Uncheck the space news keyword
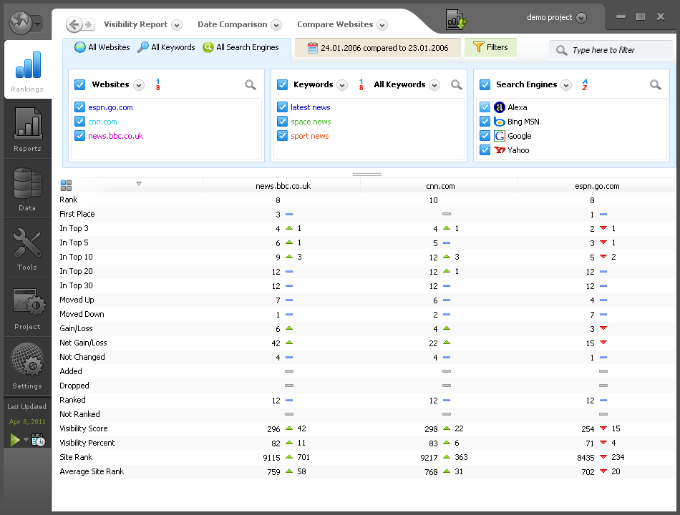Viewport: 680px width, 515px height. 282,122
